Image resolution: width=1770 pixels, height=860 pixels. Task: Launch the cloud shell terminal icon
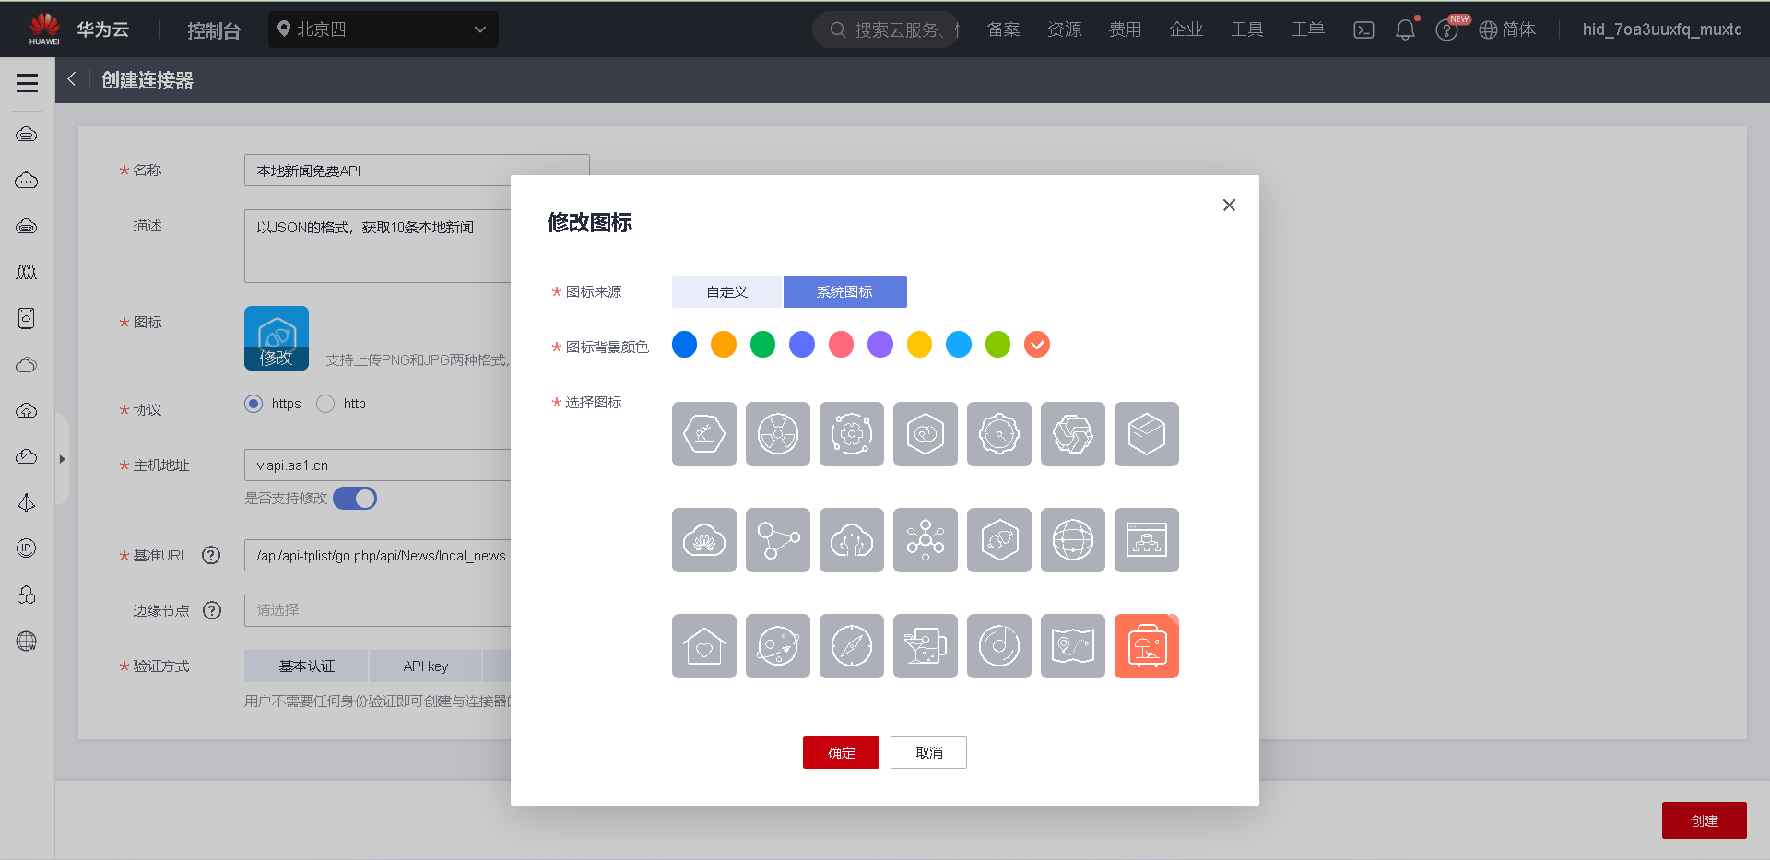point(1363,29)
